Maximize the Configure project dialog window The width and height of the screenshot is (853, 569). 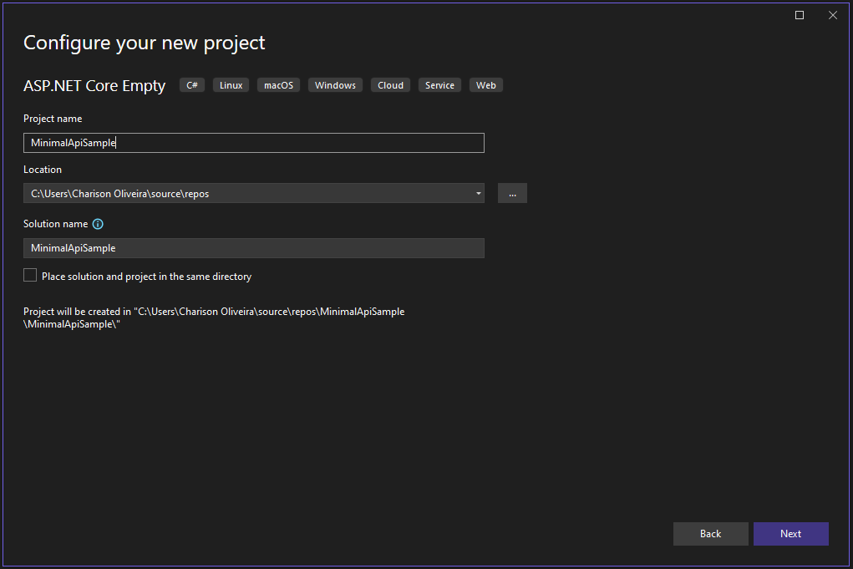click(800, 15)
